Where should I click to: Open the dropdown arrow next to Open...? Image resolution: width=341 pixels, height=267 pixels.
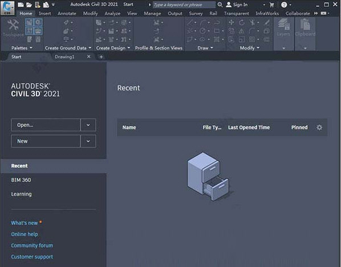(88, 125)
